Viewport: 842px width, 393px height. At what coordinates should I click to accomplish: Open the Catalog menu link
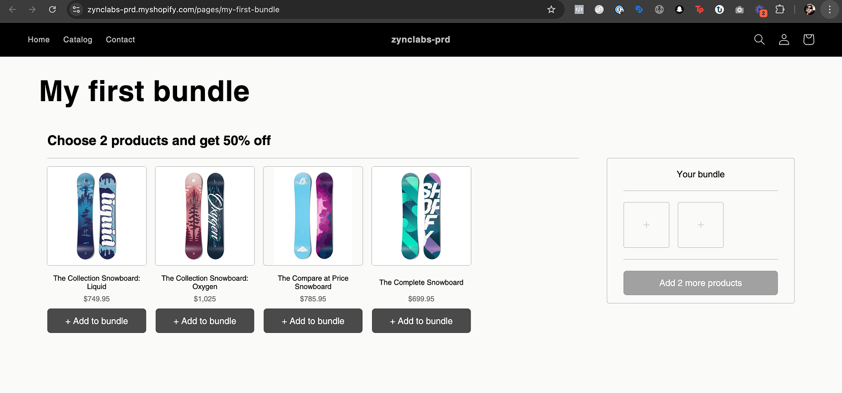pos(78,39)
